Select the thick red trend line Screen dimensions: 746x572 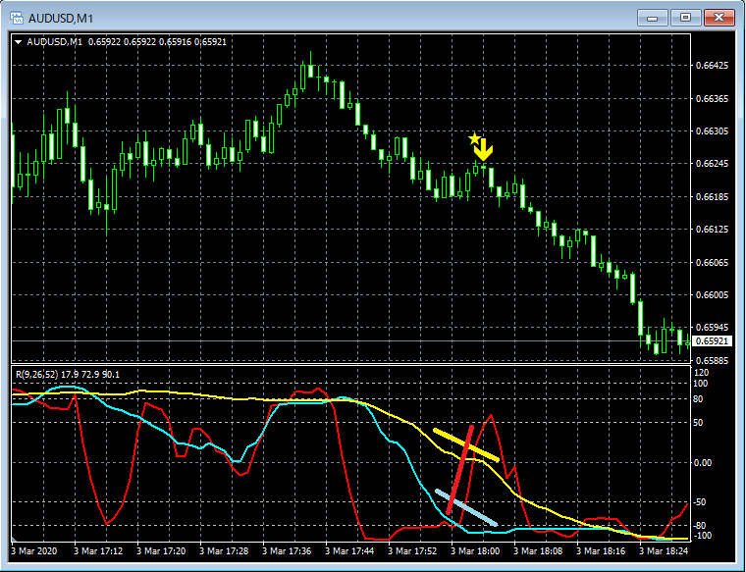(459, 470)
